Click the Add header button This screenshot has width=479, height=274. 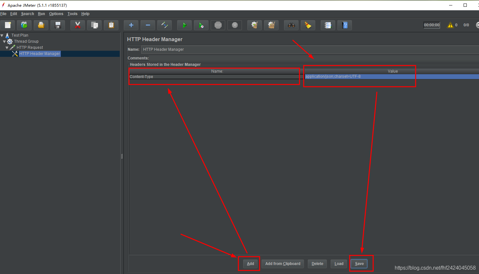click(251, 264)
